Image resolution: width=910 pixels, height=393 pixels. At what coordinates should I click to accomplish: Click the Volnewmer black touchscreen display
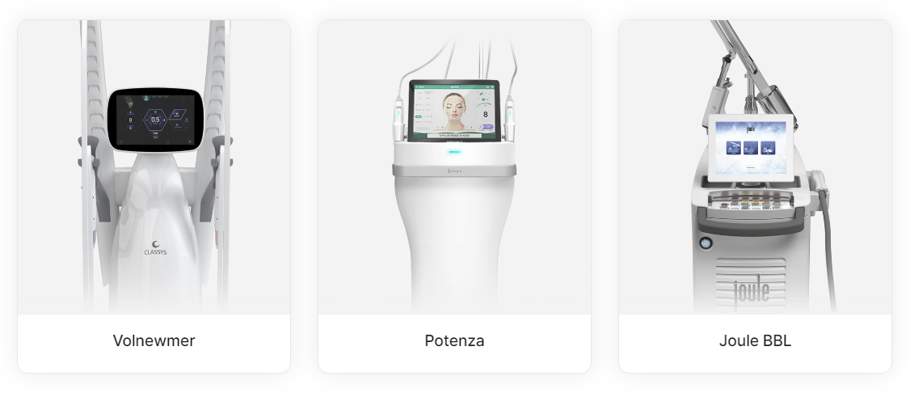155,120
